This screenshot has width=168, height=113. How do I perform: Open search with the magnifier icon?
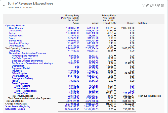[x=155, y=5]
